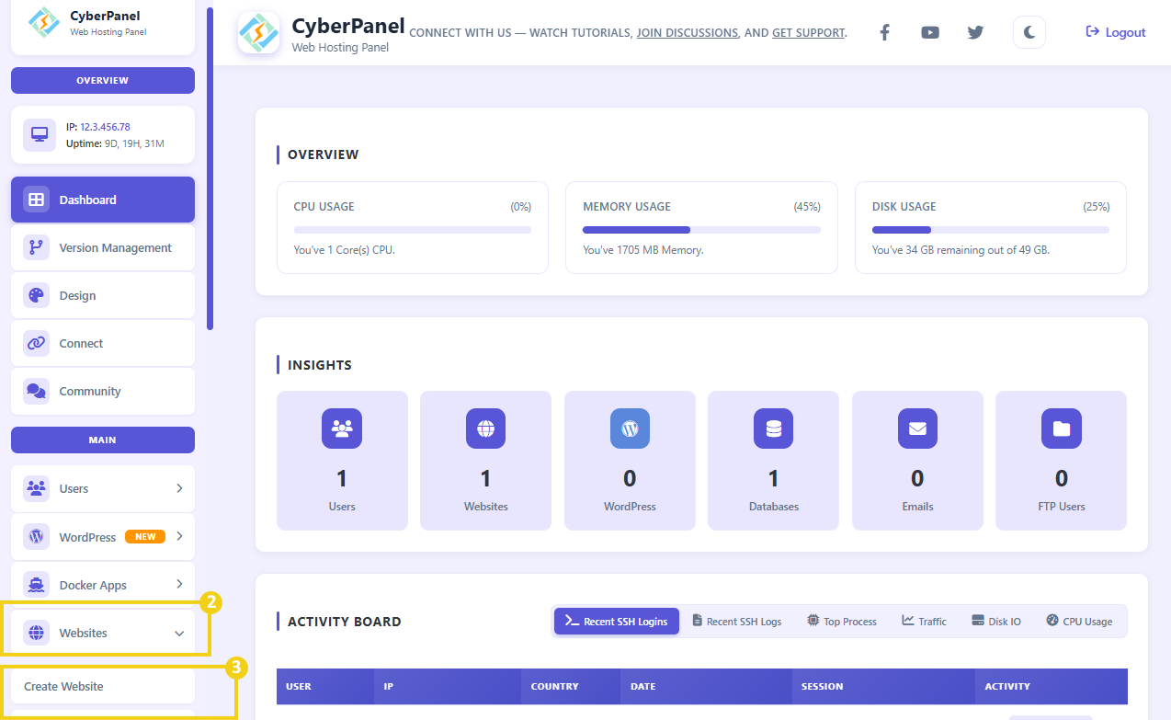1171x720 pixels.
Task: Click the WordPress insight icon
Action: [630, 429]
